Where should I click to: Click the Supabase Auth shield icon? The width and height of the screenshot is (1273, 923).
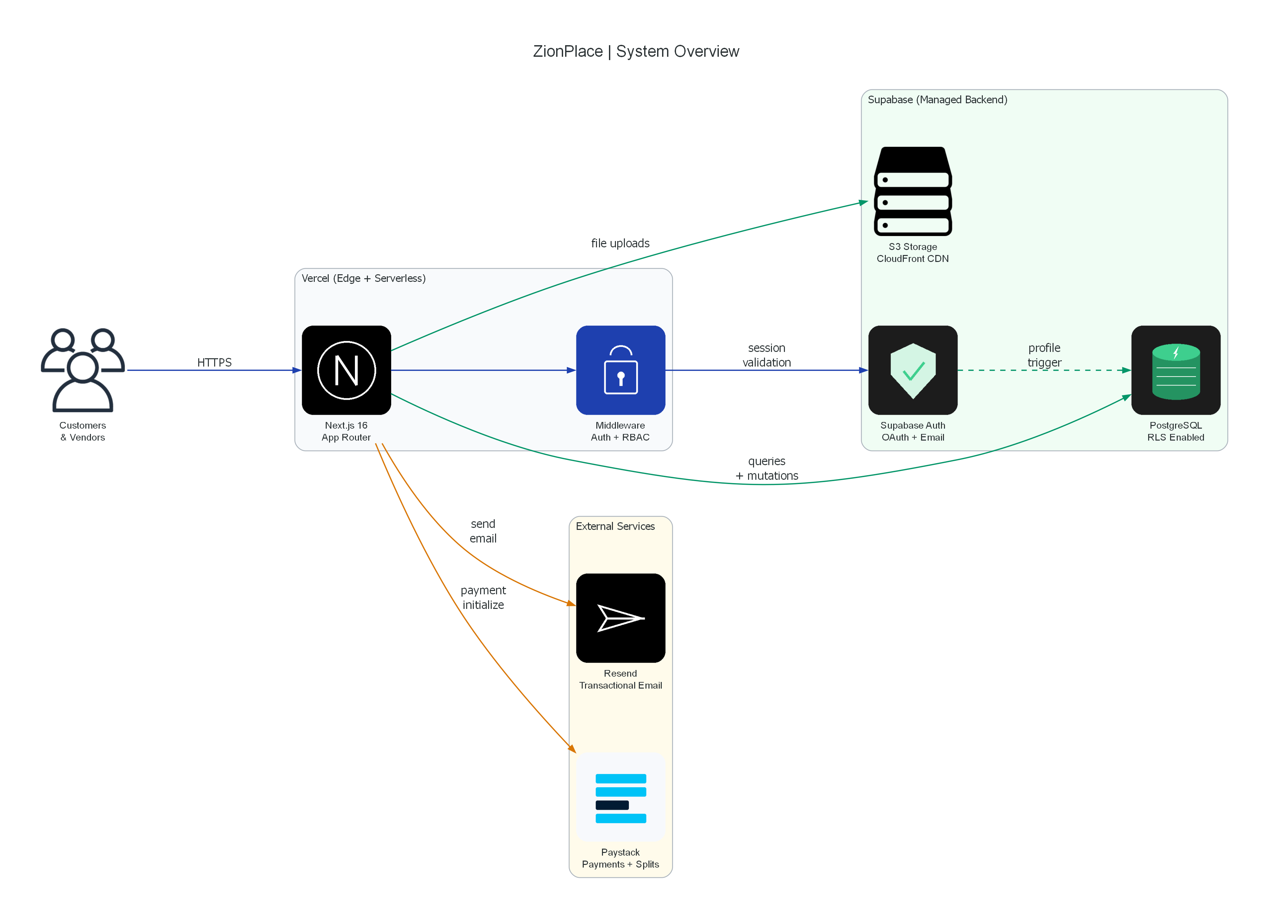[x=913, y=370]
